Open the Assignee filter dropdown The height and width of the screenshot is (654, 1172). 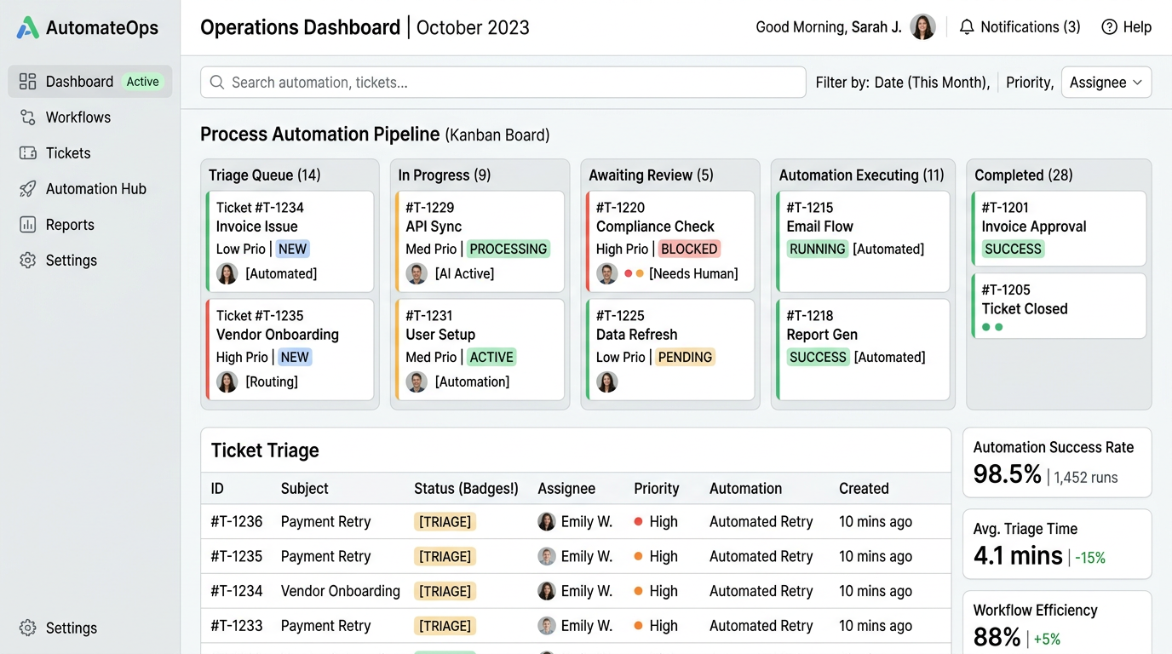pyautogui.click(x=1106, y=83)
